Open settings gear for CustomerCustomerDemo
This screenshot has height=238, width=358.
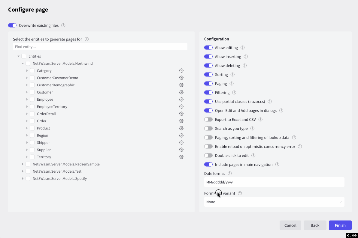pyautogui.click(x=181, y=78)
